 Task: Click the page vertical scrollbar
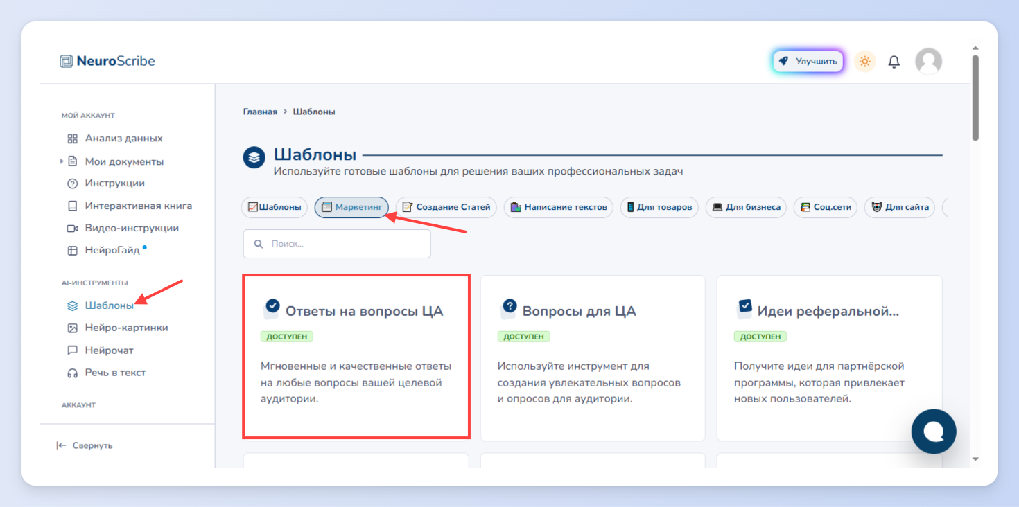pyautogui.click(x=975, y=97)
